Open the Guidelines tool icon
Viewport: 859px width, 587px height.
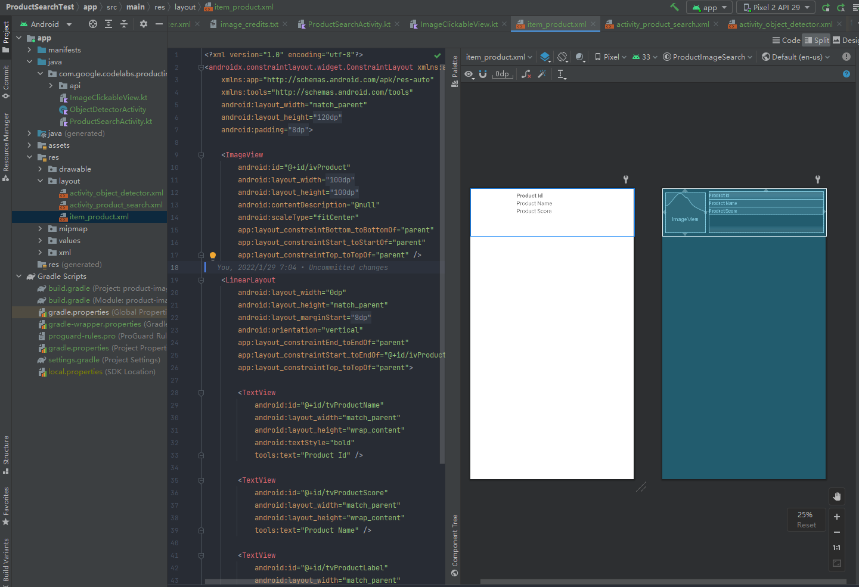(562, 74)
